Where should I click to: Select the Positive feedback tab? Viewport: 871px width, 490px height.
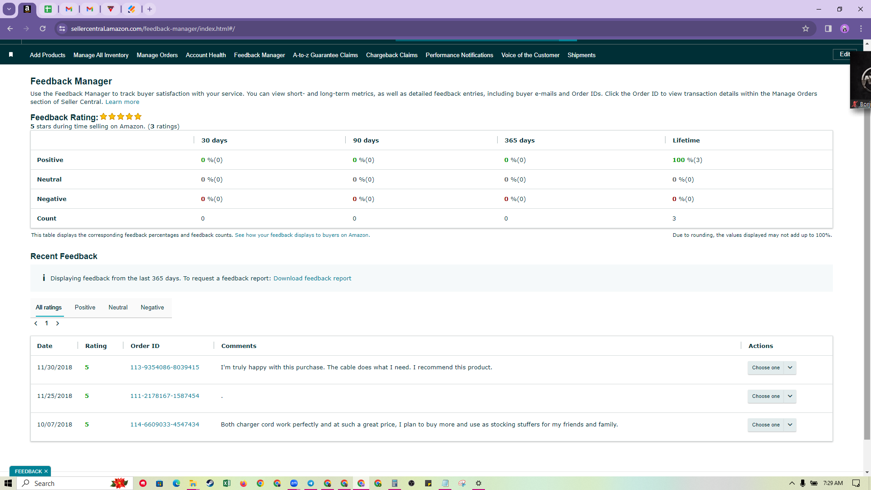pos(85,308)
